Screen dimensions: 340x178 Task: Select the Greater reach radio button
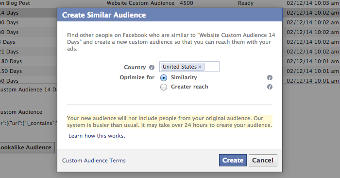click(x=164, y=87)
